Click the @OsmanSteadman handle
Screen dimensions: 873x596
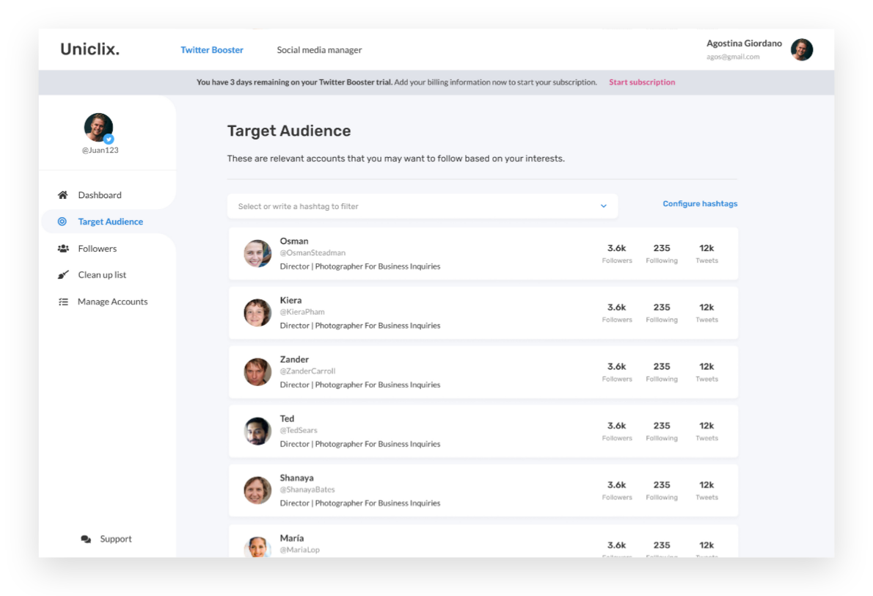pyautogui.click(x=313, y=253)
